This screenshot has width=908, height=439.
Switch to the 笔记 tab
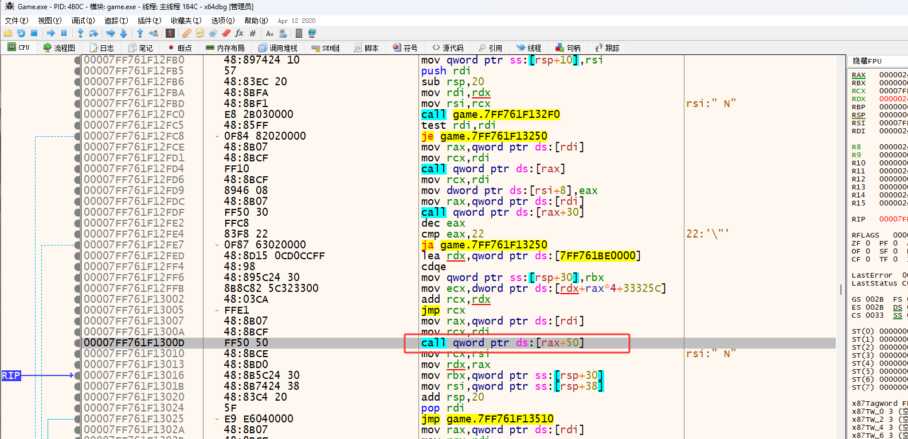(140, 48)
